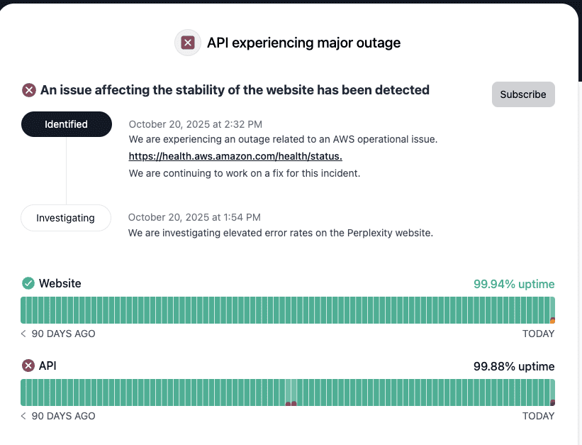Click the major outage icon in header
This screenshot has height=445, width=582.
(x=187, y=43)
